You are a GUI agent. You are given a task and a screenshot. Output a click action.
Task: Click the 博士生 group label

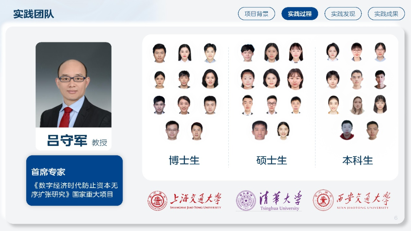pos(184,160)
